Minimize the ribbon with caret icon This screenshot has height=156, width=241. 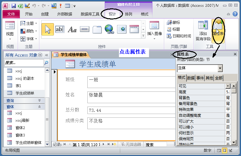(x=228, y=14)
